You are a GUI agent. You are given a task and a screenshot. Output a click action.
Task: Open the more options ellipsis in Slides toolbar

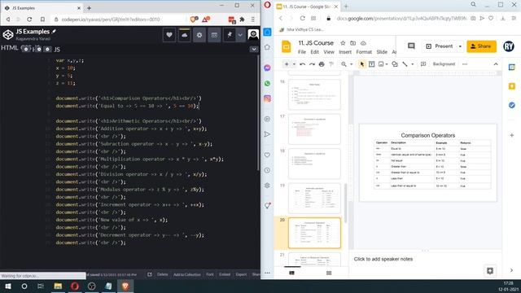[465, 64]
